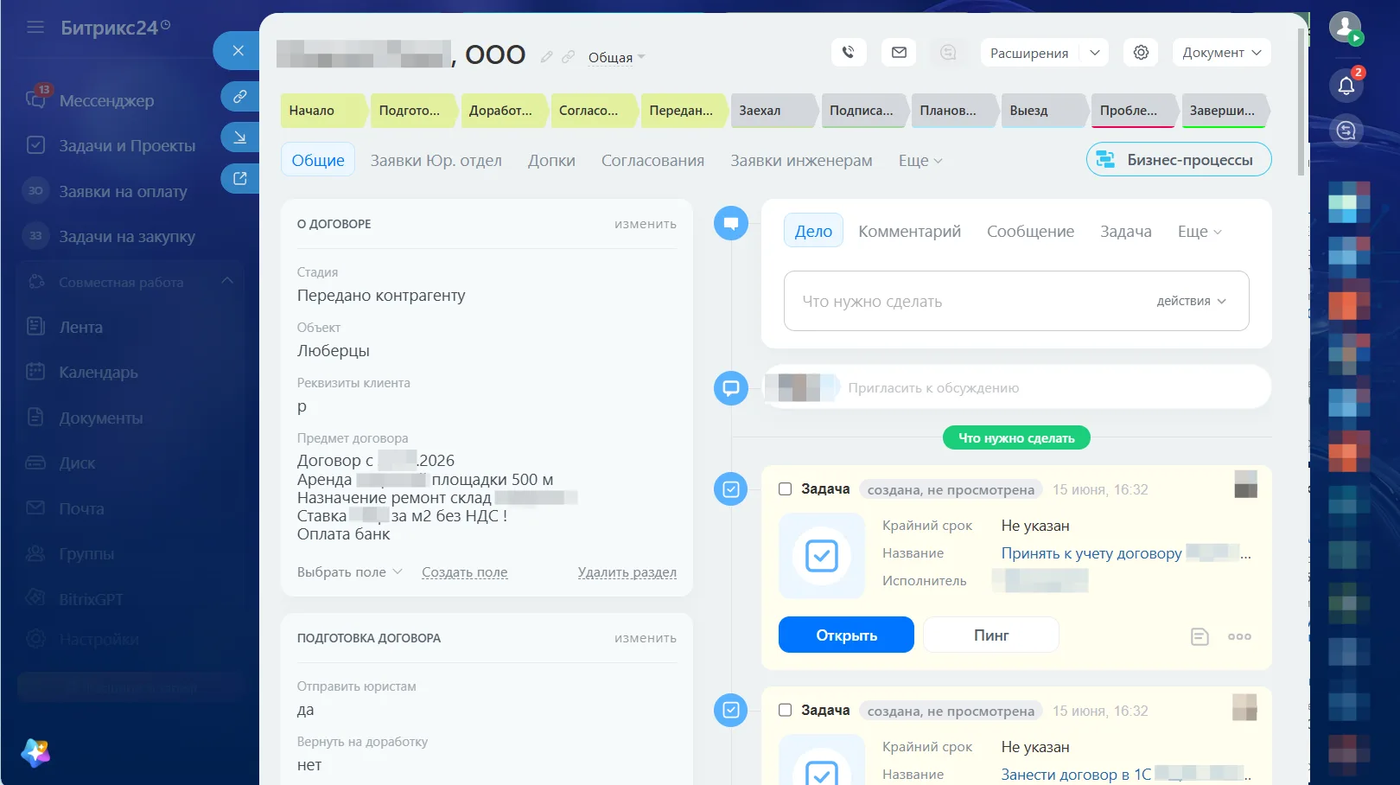The image size is (1400, 785).
Task: Open notifications bell with badge 2
Action: pyautogui.click(x=1346, y=85)
